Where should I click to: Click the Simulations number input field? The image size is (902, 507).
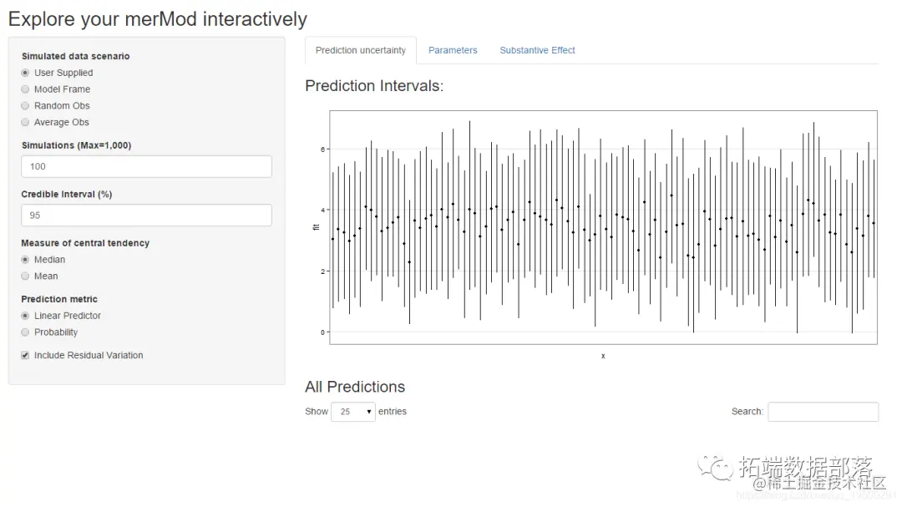(x=146, y=166)
